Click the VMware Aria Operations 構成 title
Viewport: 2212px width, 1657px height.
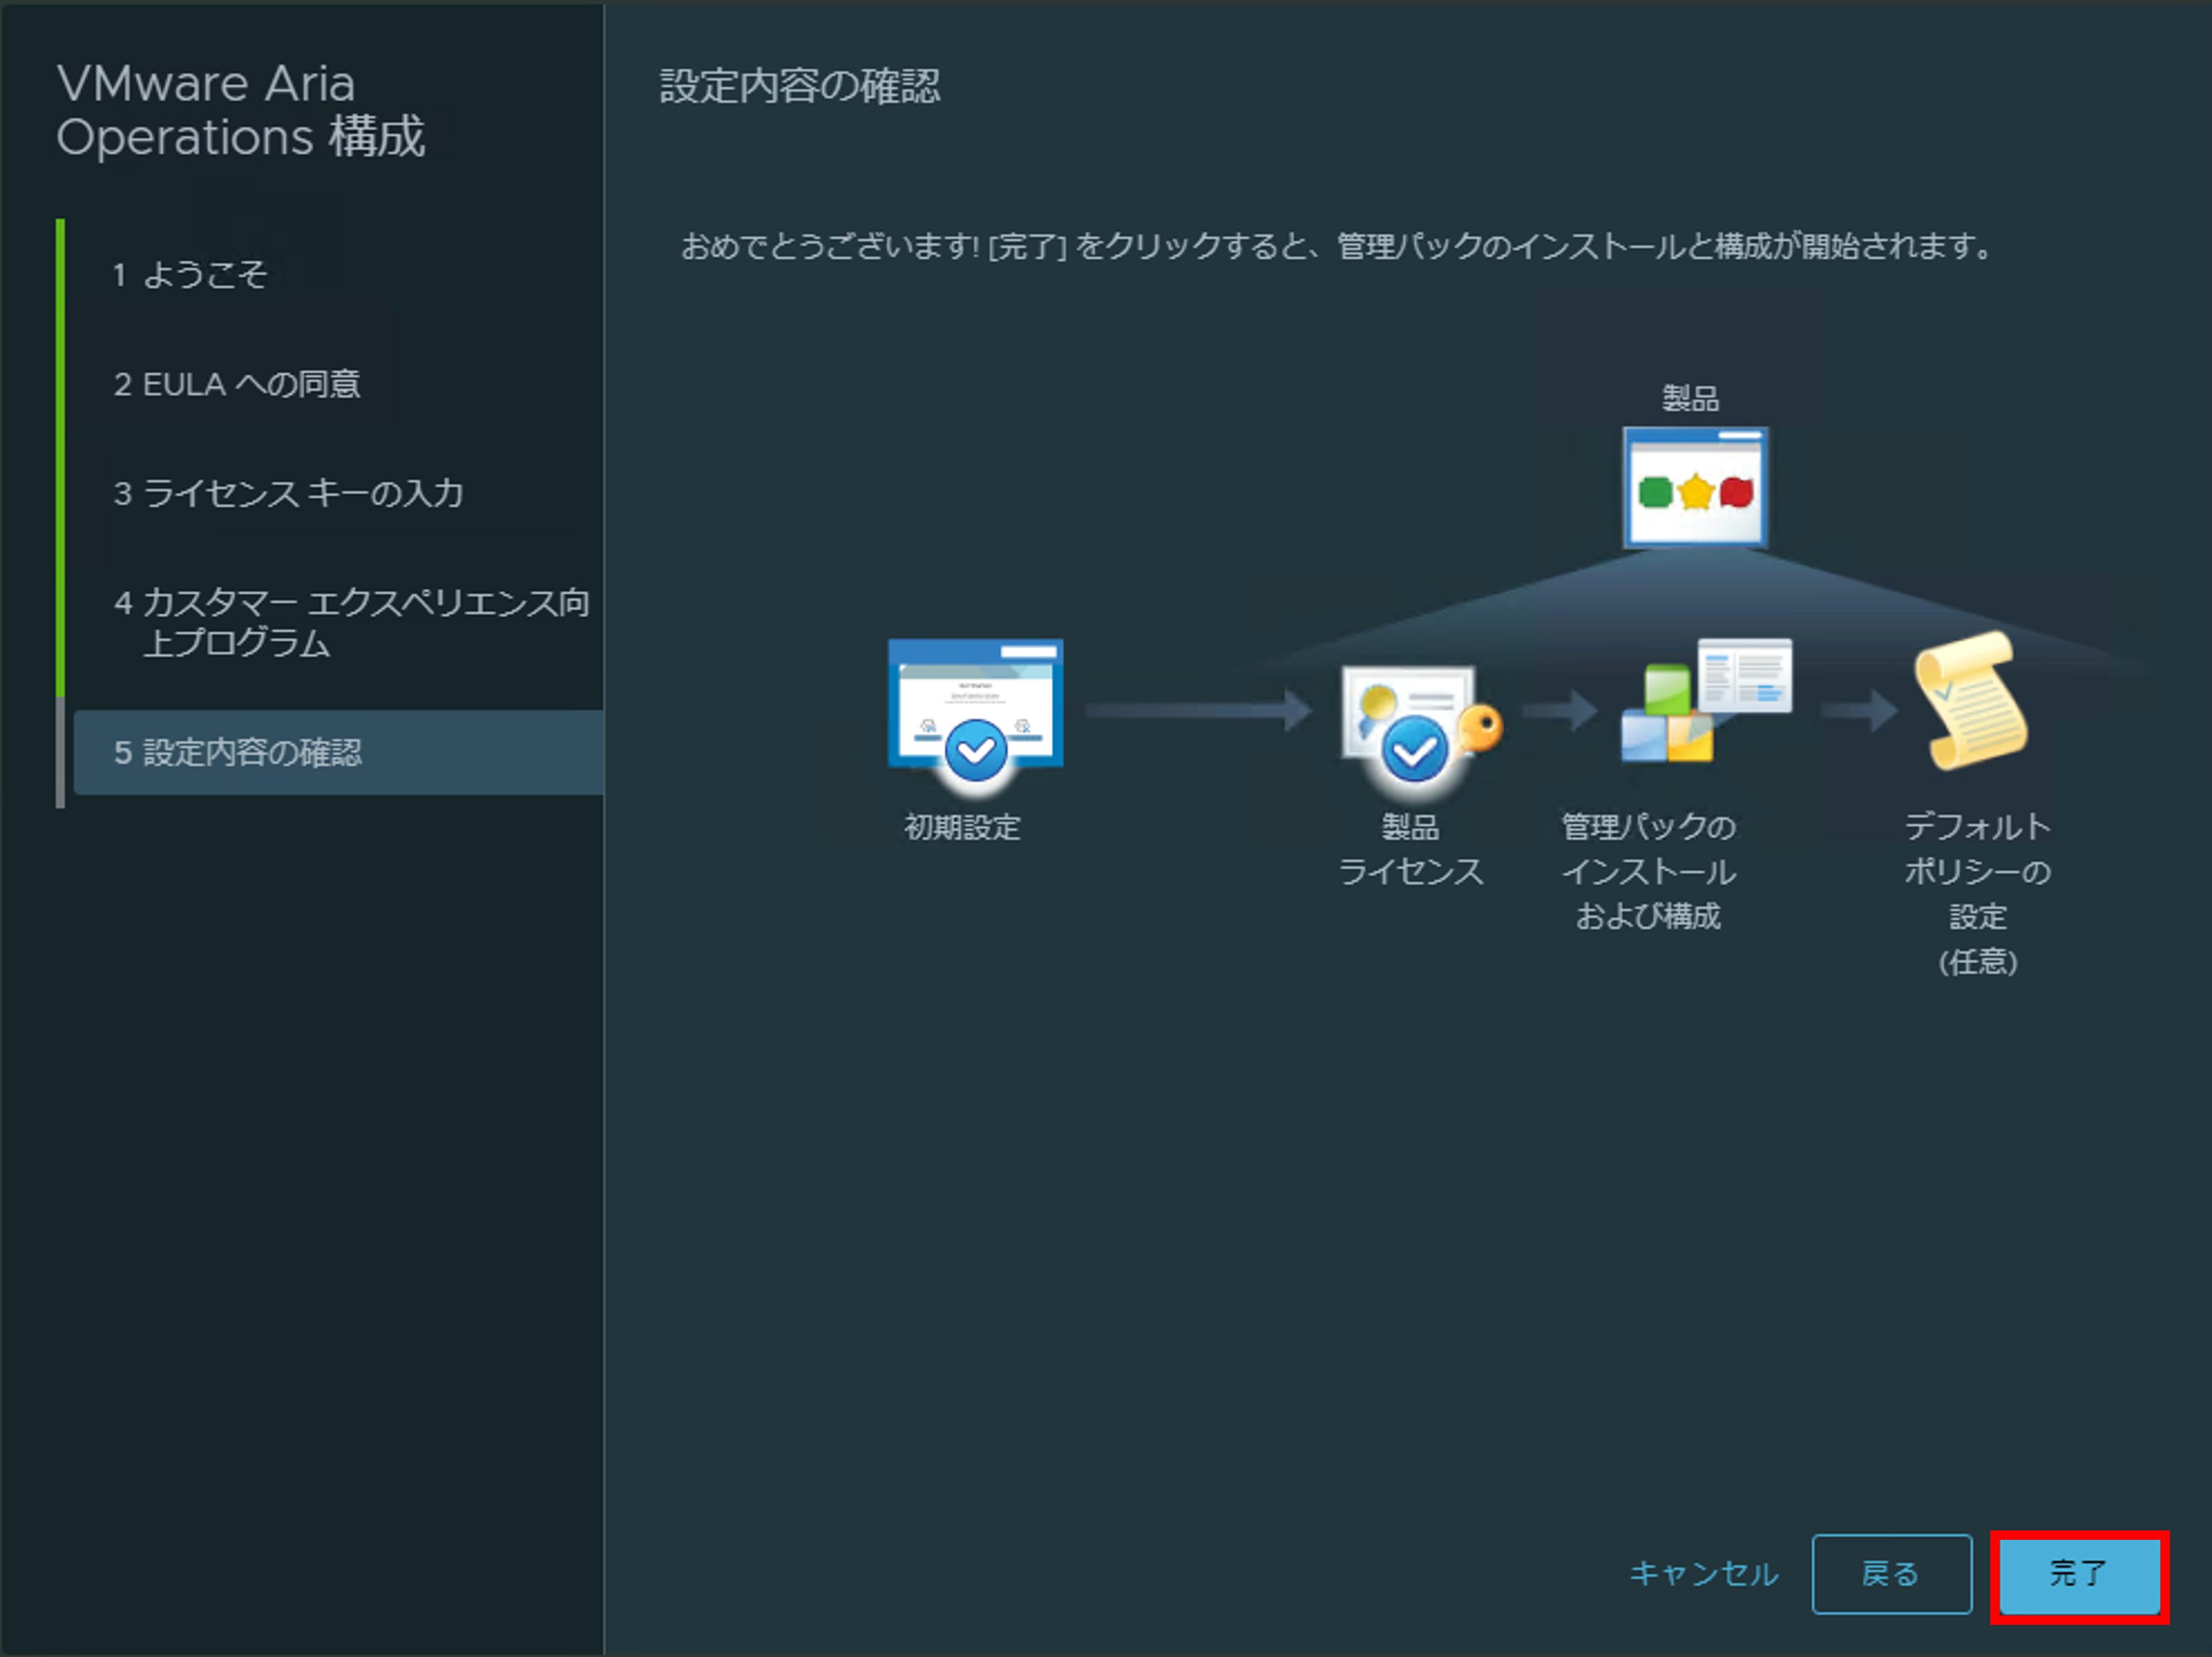(241, 110)
